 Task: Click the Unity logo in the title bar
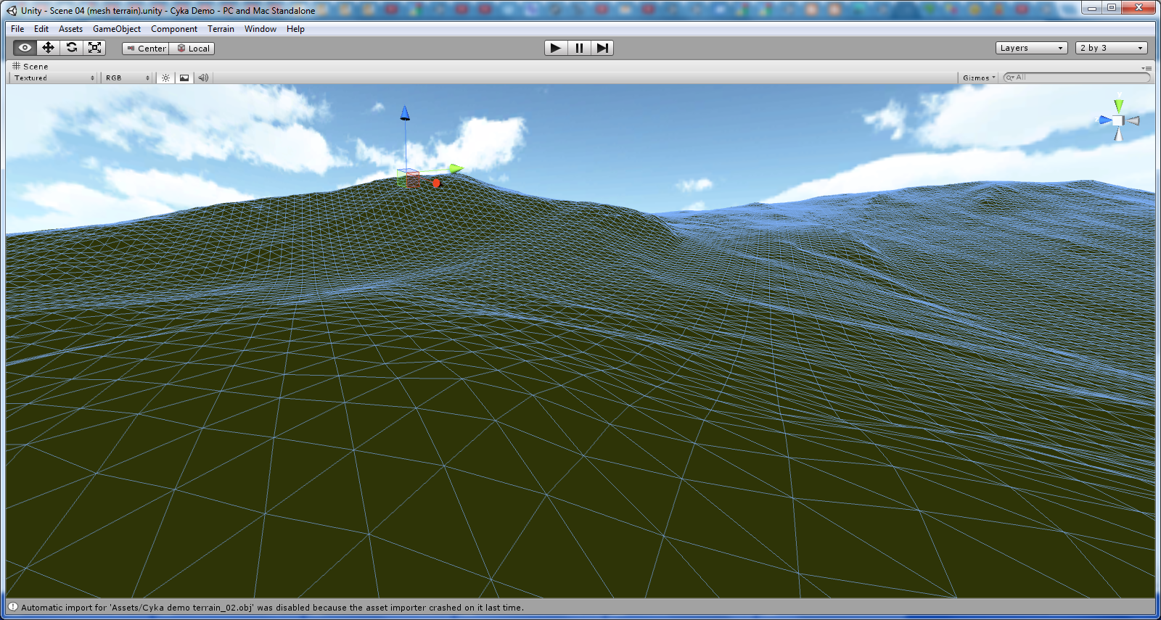(12, 10)
